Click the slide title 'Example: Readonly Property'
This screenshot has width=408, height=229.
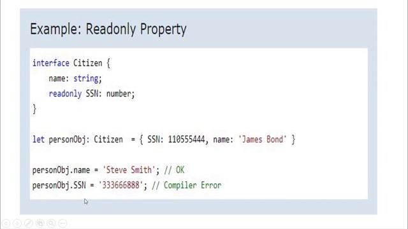click(108, 29)
